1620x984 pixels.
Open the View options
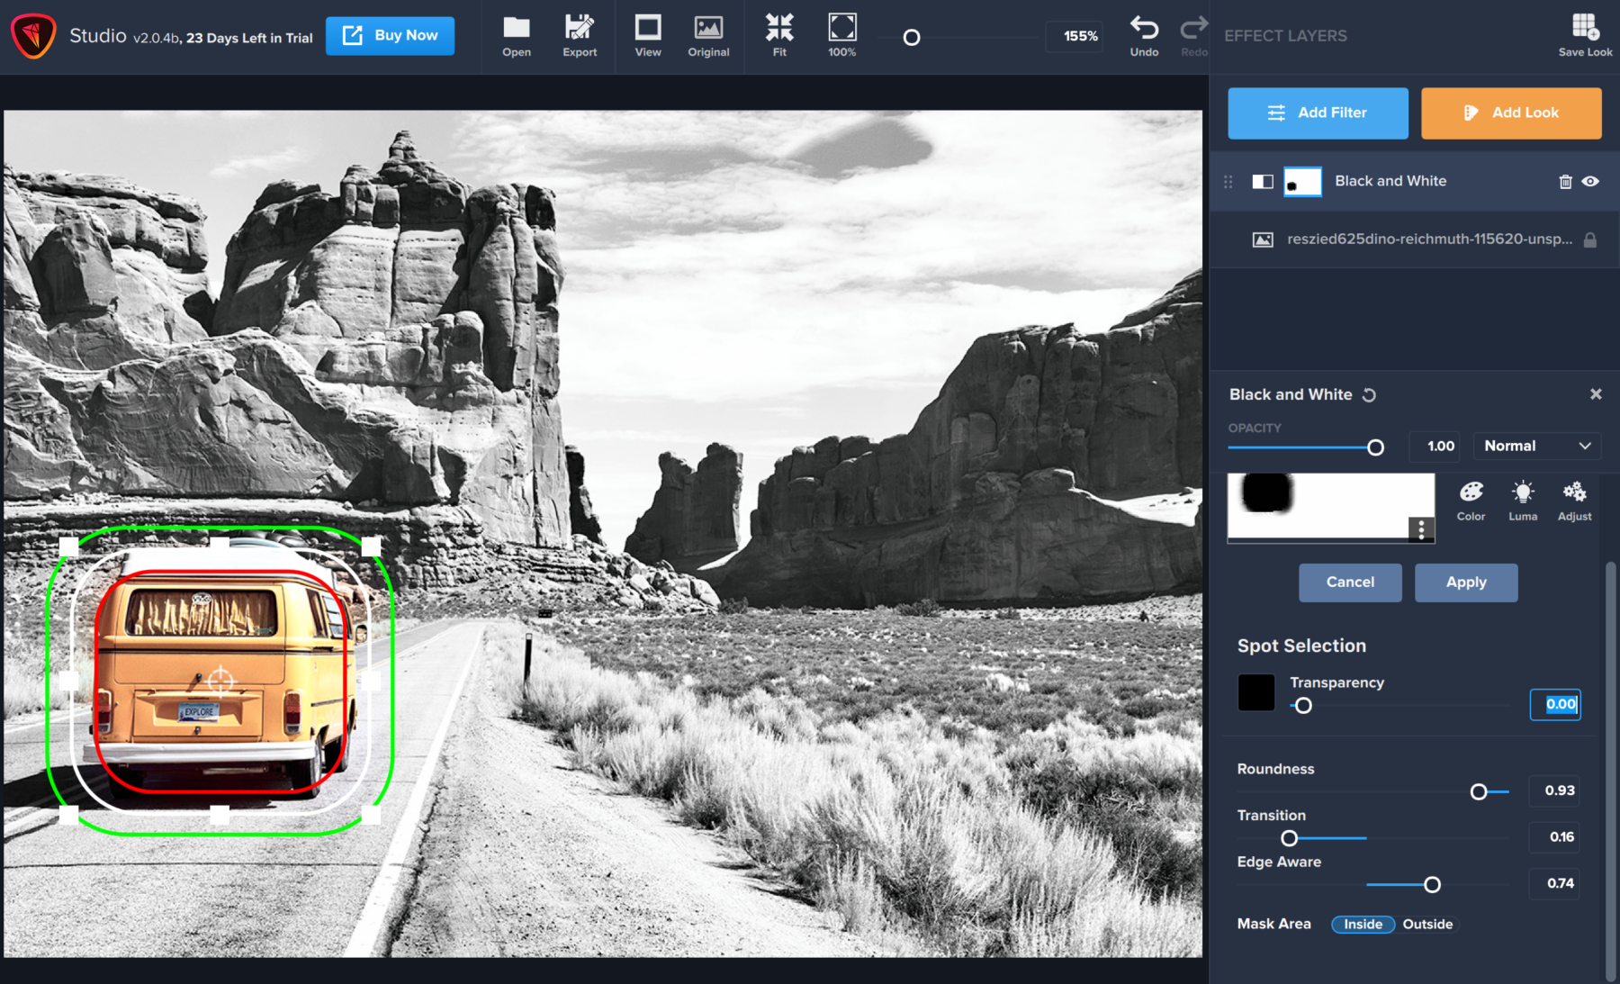click(x=648, y=36)
